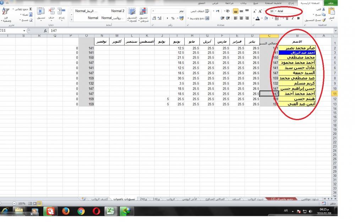Click the increase decimal icon
The image size is (355, 222).
click(160, 18)
